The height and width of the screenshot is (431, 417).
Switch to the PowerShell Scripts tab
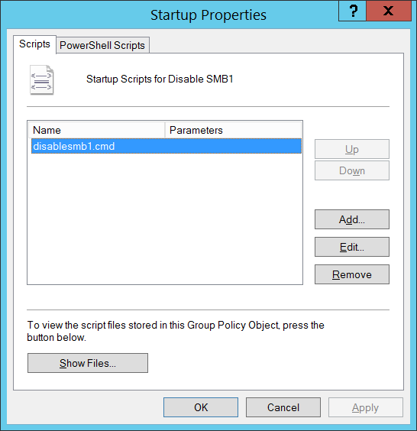click(x=102, y=45)
